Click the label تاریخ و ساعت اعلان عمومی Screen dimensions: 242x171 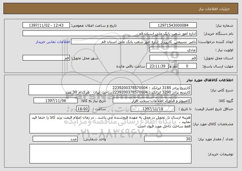point(94,26)
